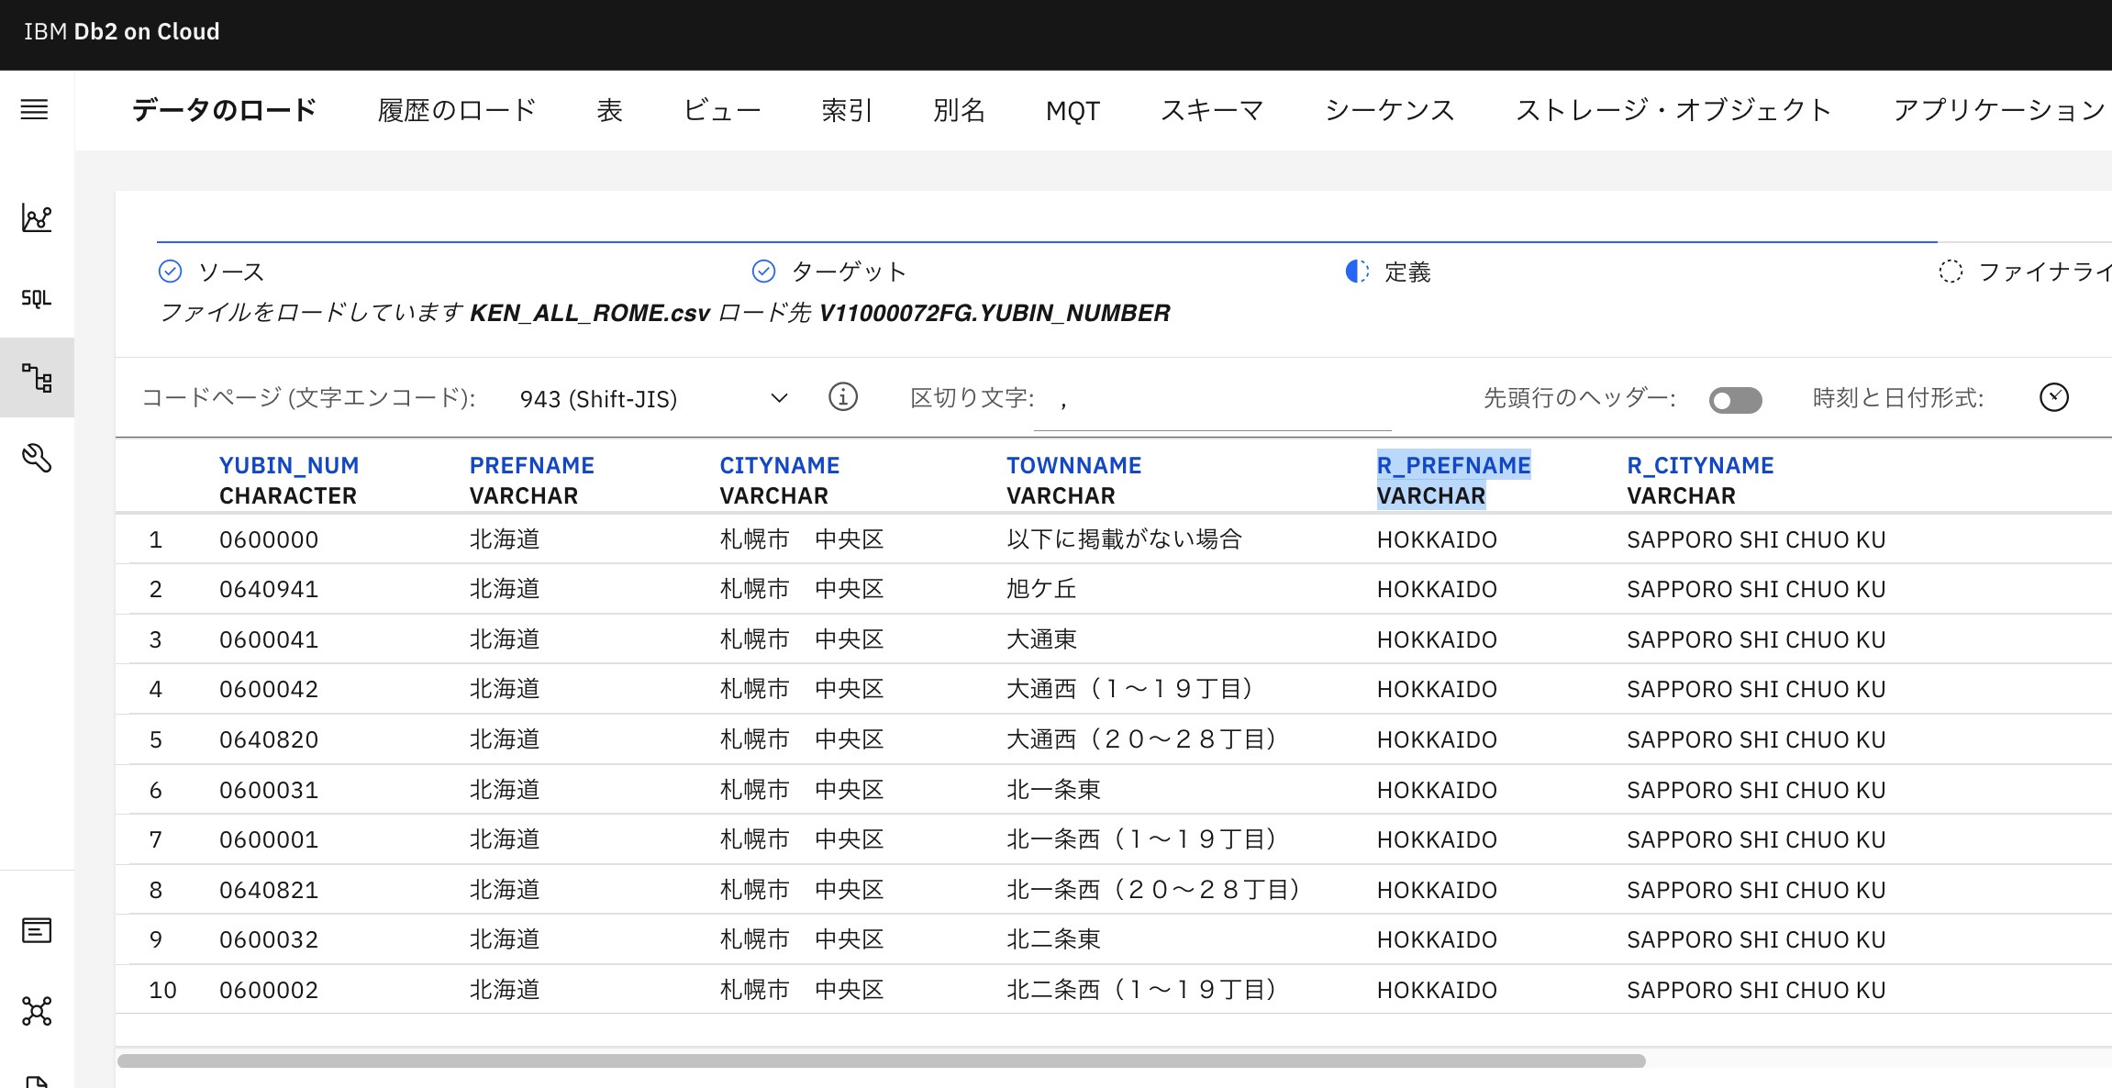This screenshot has height=1088, width=2112.
Task: Select the 定義 step indicator
Action: point(1357,272)
